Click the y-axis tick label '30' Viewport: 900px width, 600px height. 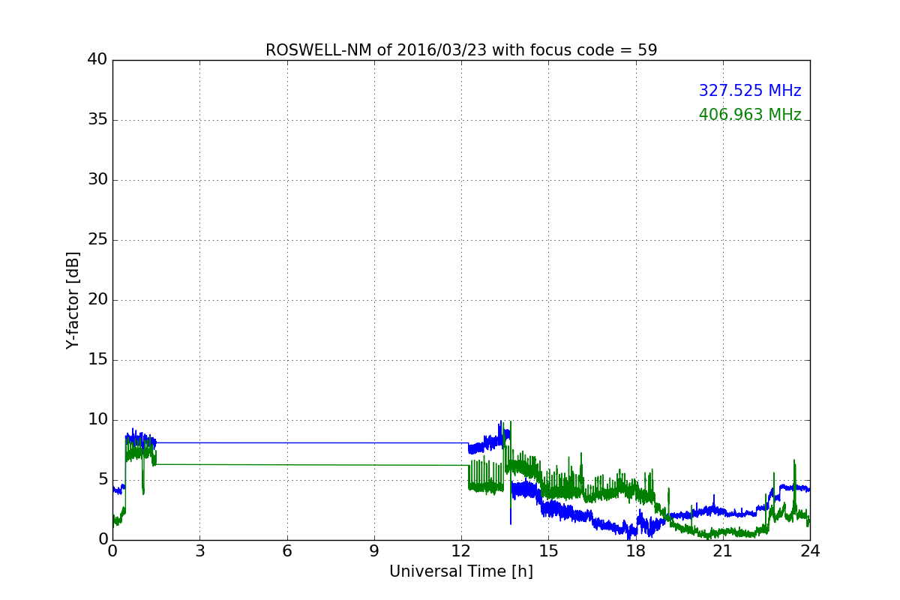pyautogui.click(x=97, y=180)
